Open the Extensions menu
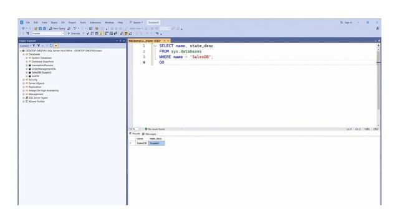This screenshot has width=399, height=224. pyautogui.click(x=95, y=22)
